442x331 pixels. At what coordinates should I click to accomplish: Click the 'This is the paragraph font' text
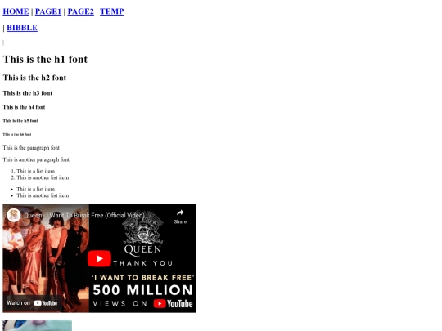(x=31, y=148)
